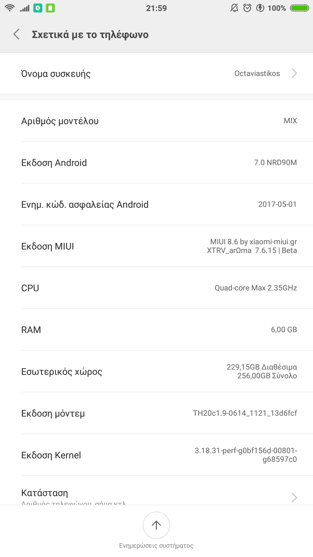313x557 pixels.
Task: Tap the Εκδοση MIUI entry
Action: coord(156,246)
